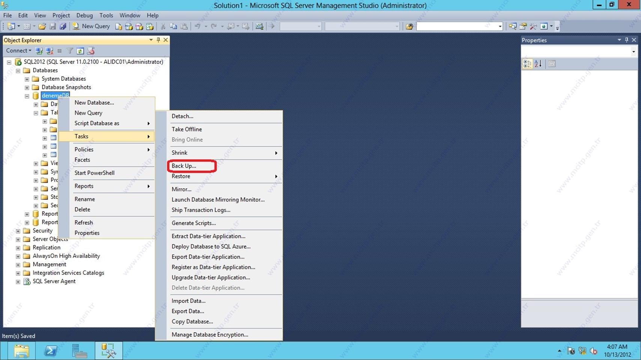The image size is (641, 360).
Task: Click the Find in Files icon
Action: [x=409, y=26]
